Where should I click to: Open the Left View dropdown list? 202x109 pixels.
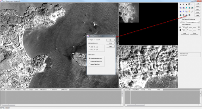pos(193,22)
